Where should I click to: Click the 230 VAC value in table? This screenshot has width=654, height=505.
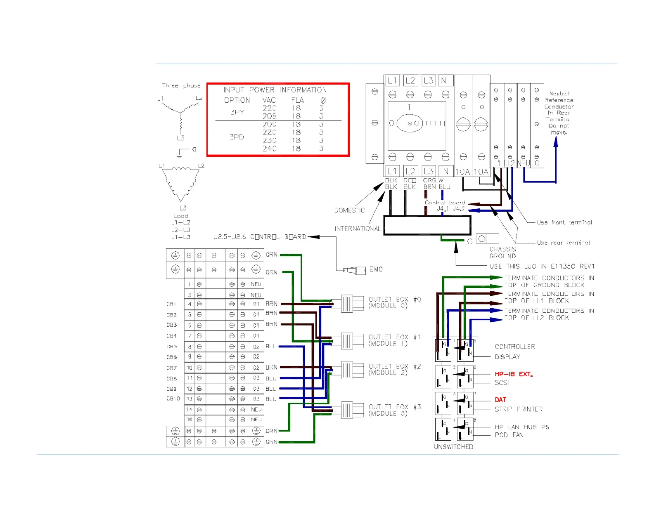coord(270,140)
